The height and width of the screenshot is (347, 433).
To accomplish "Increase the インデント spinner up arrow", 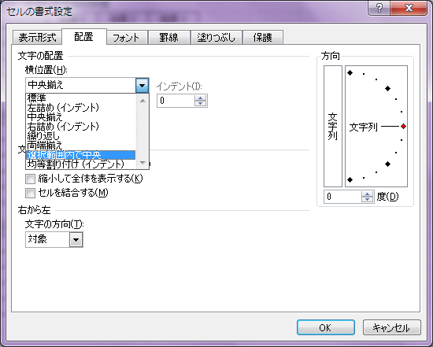I will click(x=201, y=98).
